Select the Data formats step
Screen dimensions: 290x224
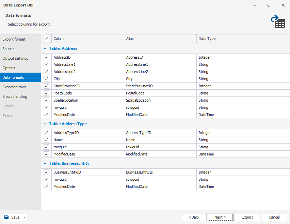tap(20, 77)
